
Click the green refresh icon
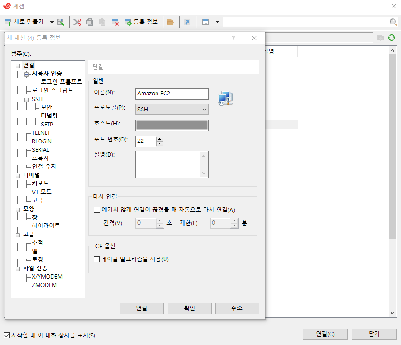tap(392, 38)
